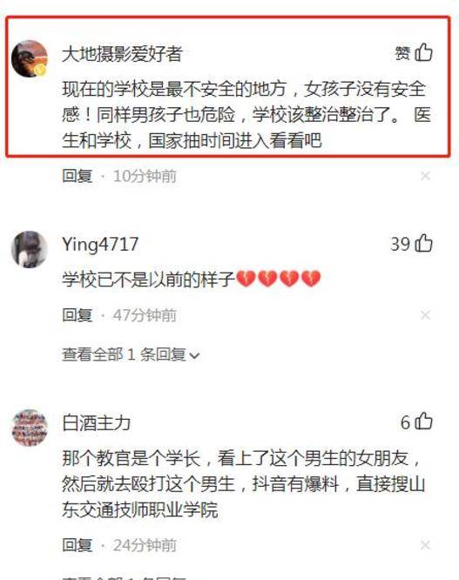459x580 pixels.
Task: Click the 39 like count
Action: point(401,244)
